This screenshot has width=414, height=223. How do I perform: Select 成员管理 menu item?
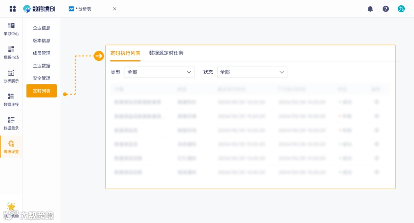41,53
